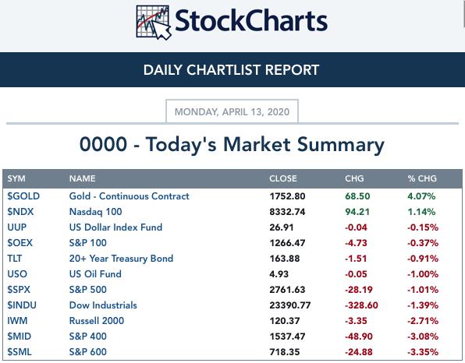Select the UUP symbol link

coord(17,227)
